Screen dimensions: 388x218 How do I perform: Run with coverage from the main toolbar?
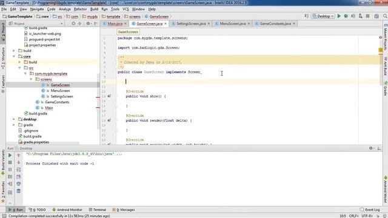click(x=353, y=16)
